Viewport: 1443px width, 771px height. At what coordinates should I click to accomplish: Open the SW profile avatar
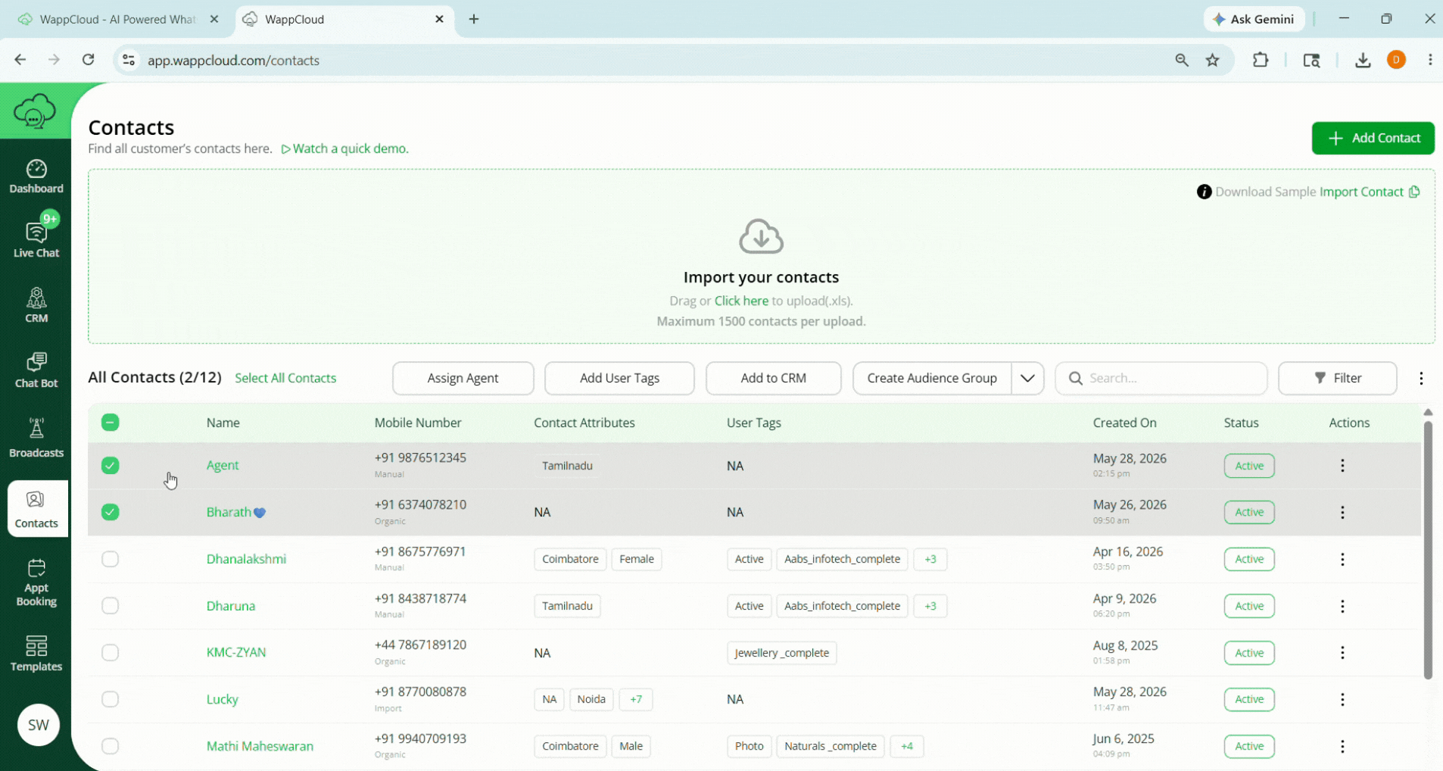pyautogui.click(x=39, y=725)
